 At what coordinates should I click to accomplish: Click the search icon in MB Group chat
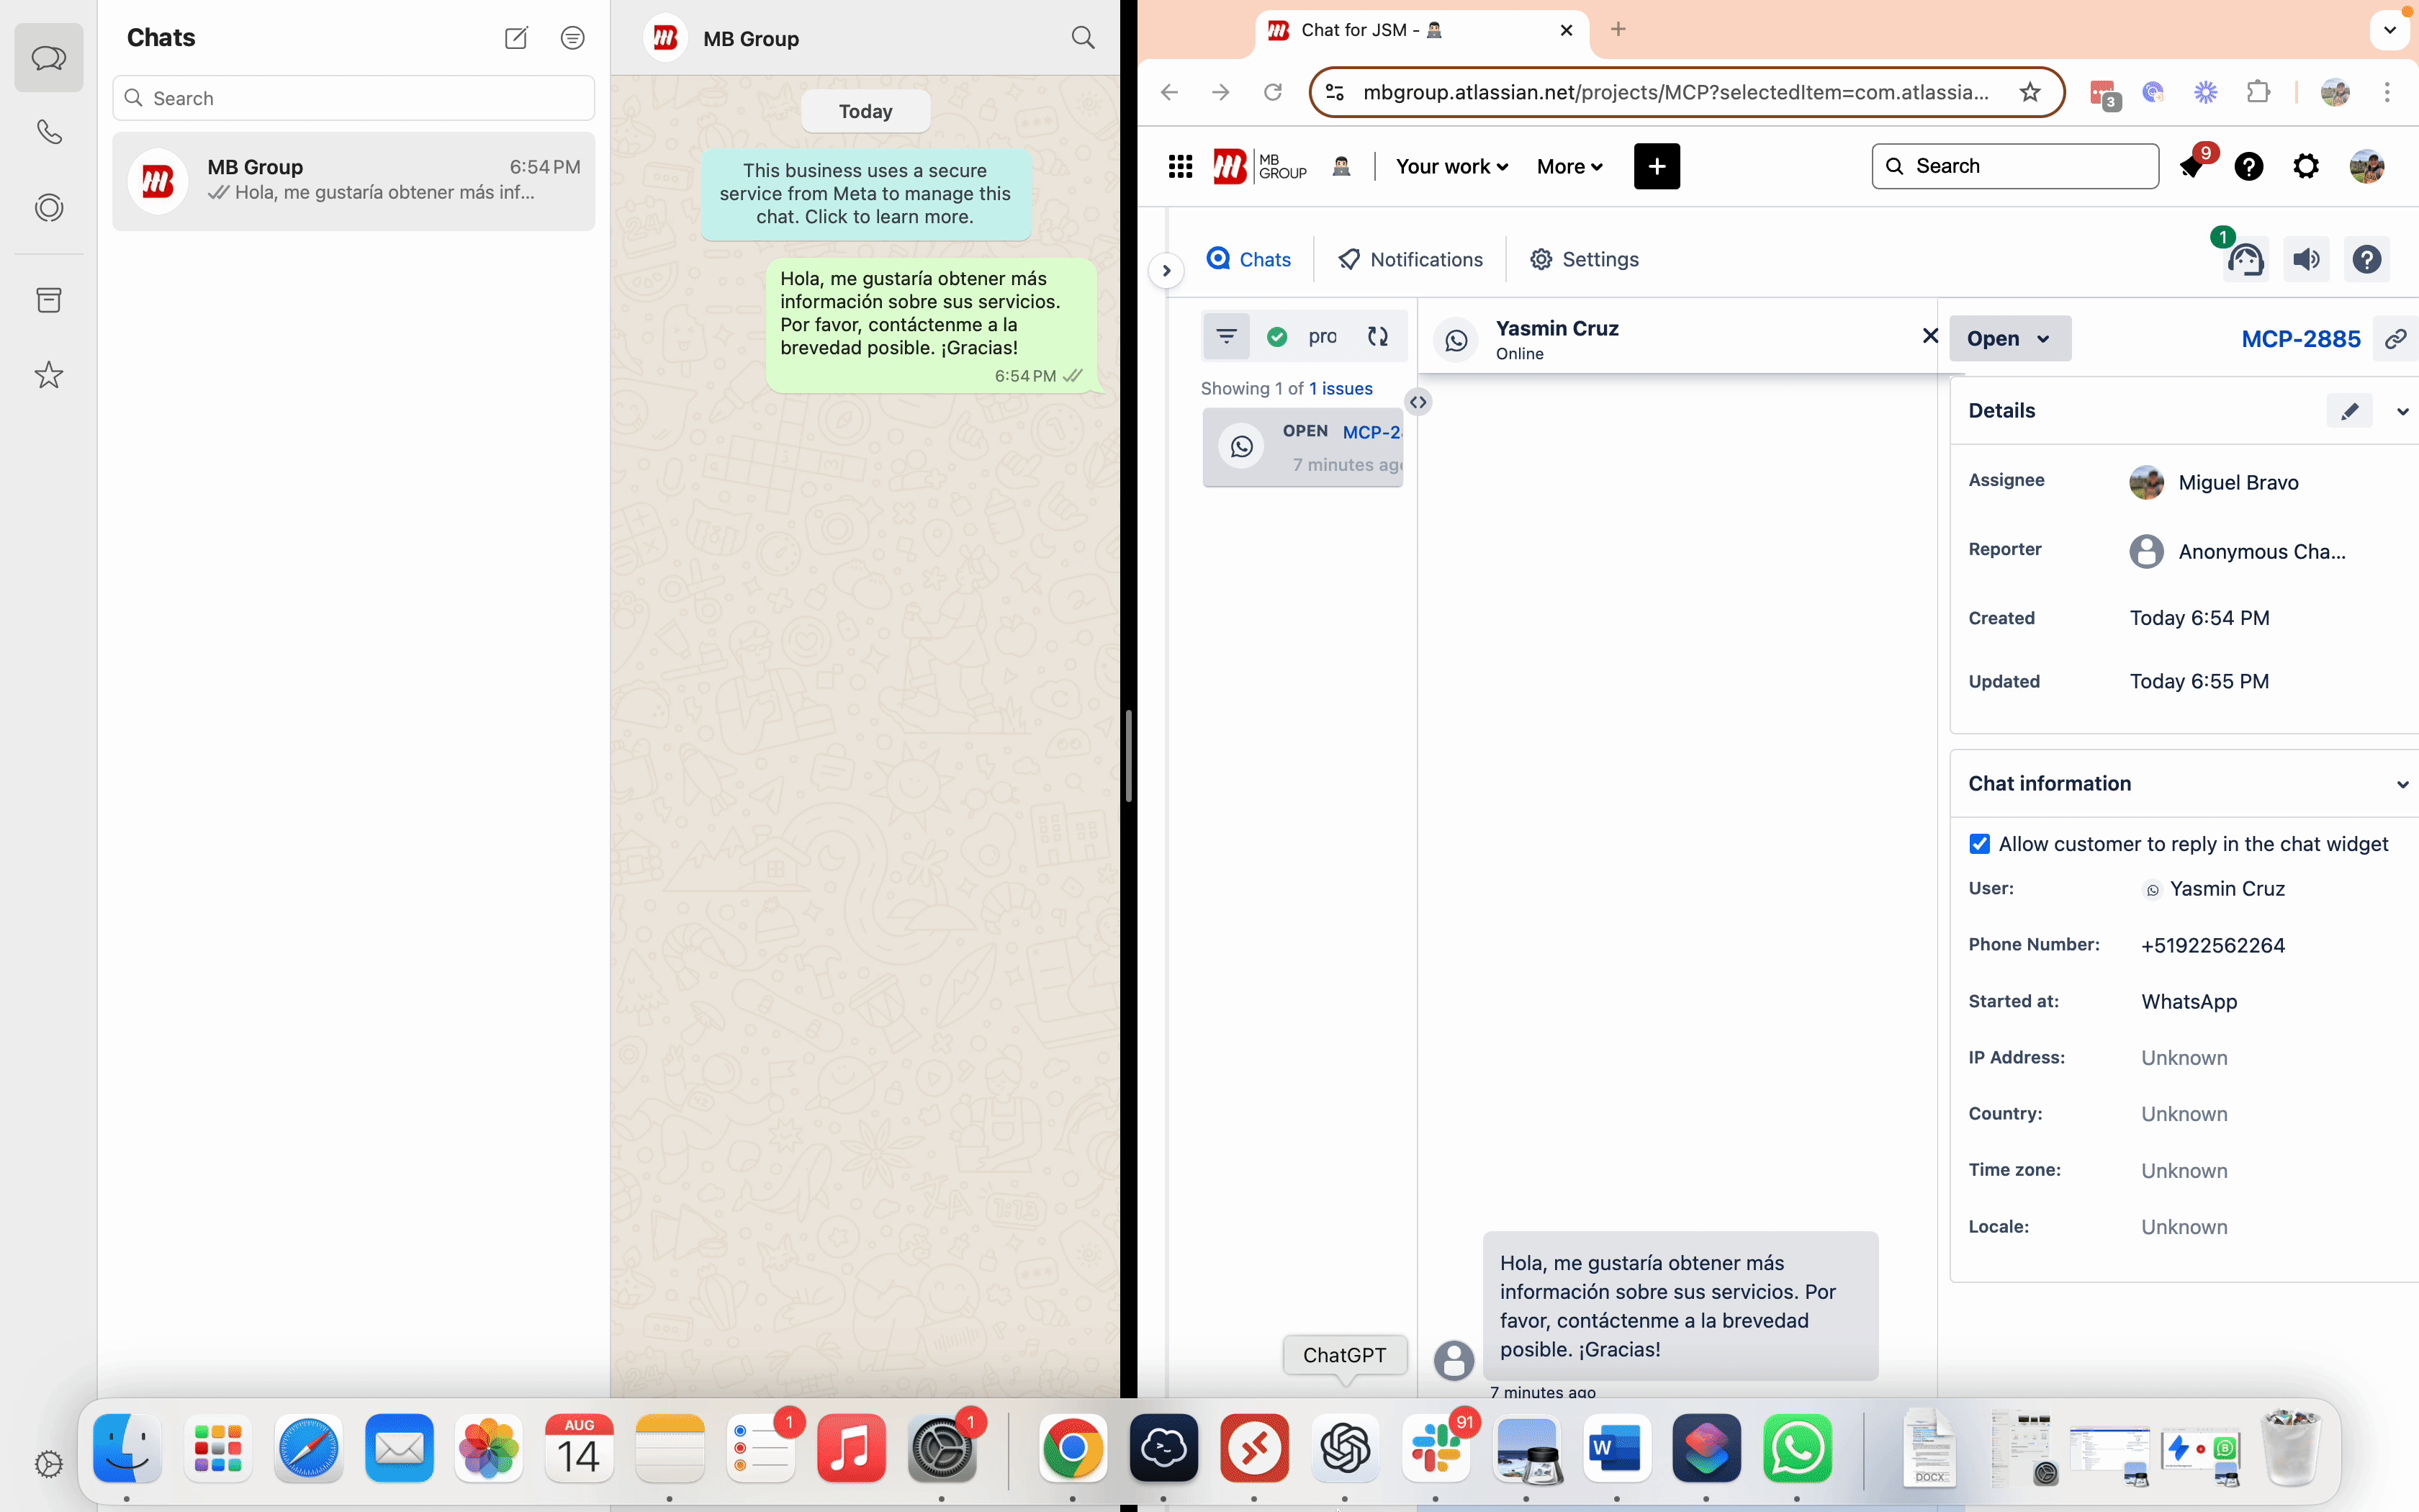1083,38
